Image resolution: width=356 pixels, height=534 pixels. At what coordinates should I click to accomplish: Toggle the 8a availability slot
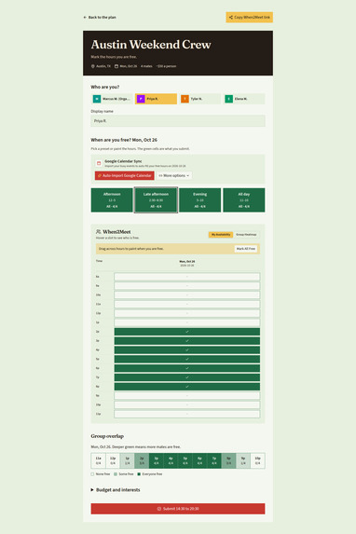coord(187,277)
